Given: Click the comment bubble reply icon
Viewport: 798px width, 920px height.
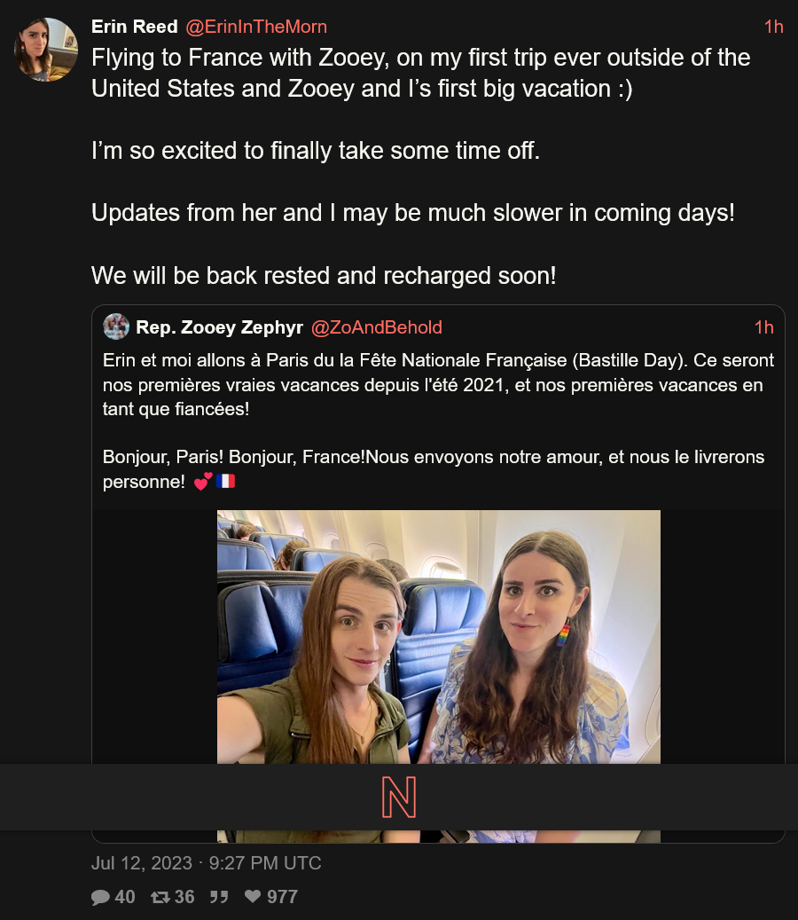Looking at the screenshot, I should click(x=100, y=897).
